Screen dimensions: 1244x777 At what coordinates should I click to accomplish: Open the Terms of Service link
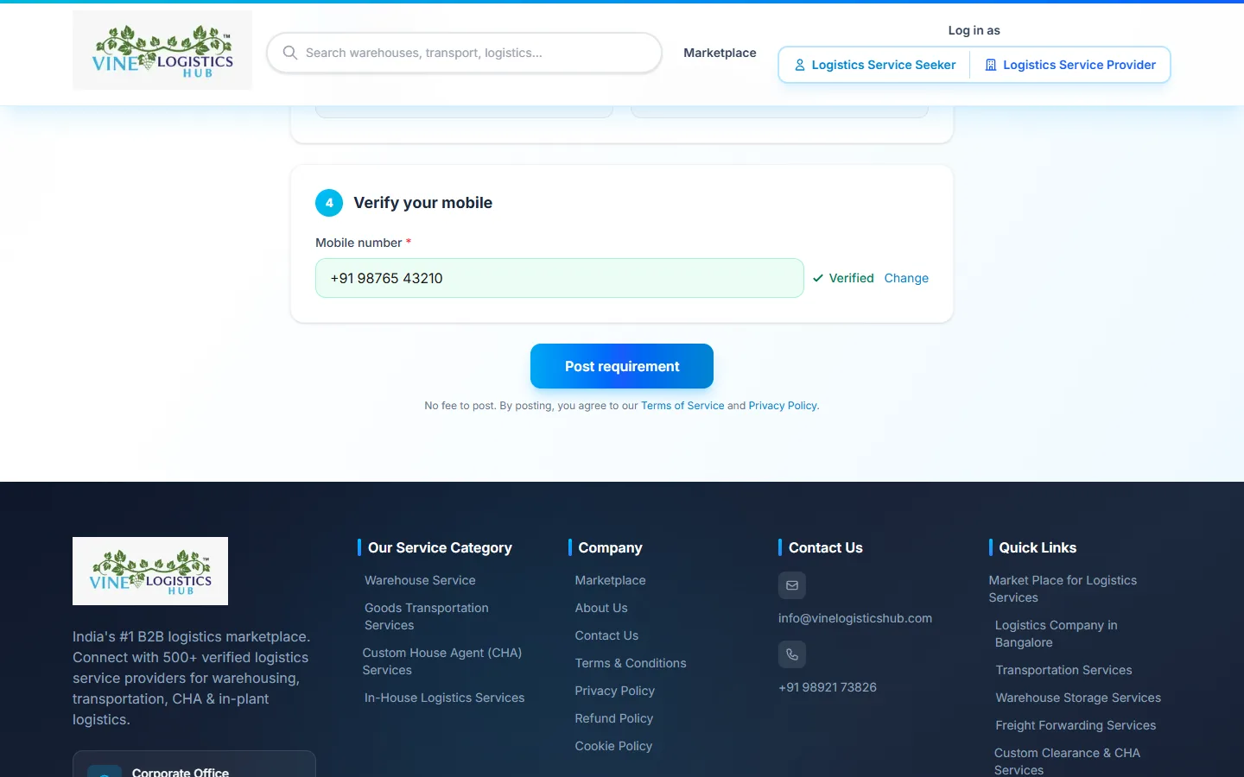(682, 406)
